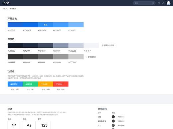173x129 pixels.
Task: Click the search magnifier icon
Action: [153, 3]
